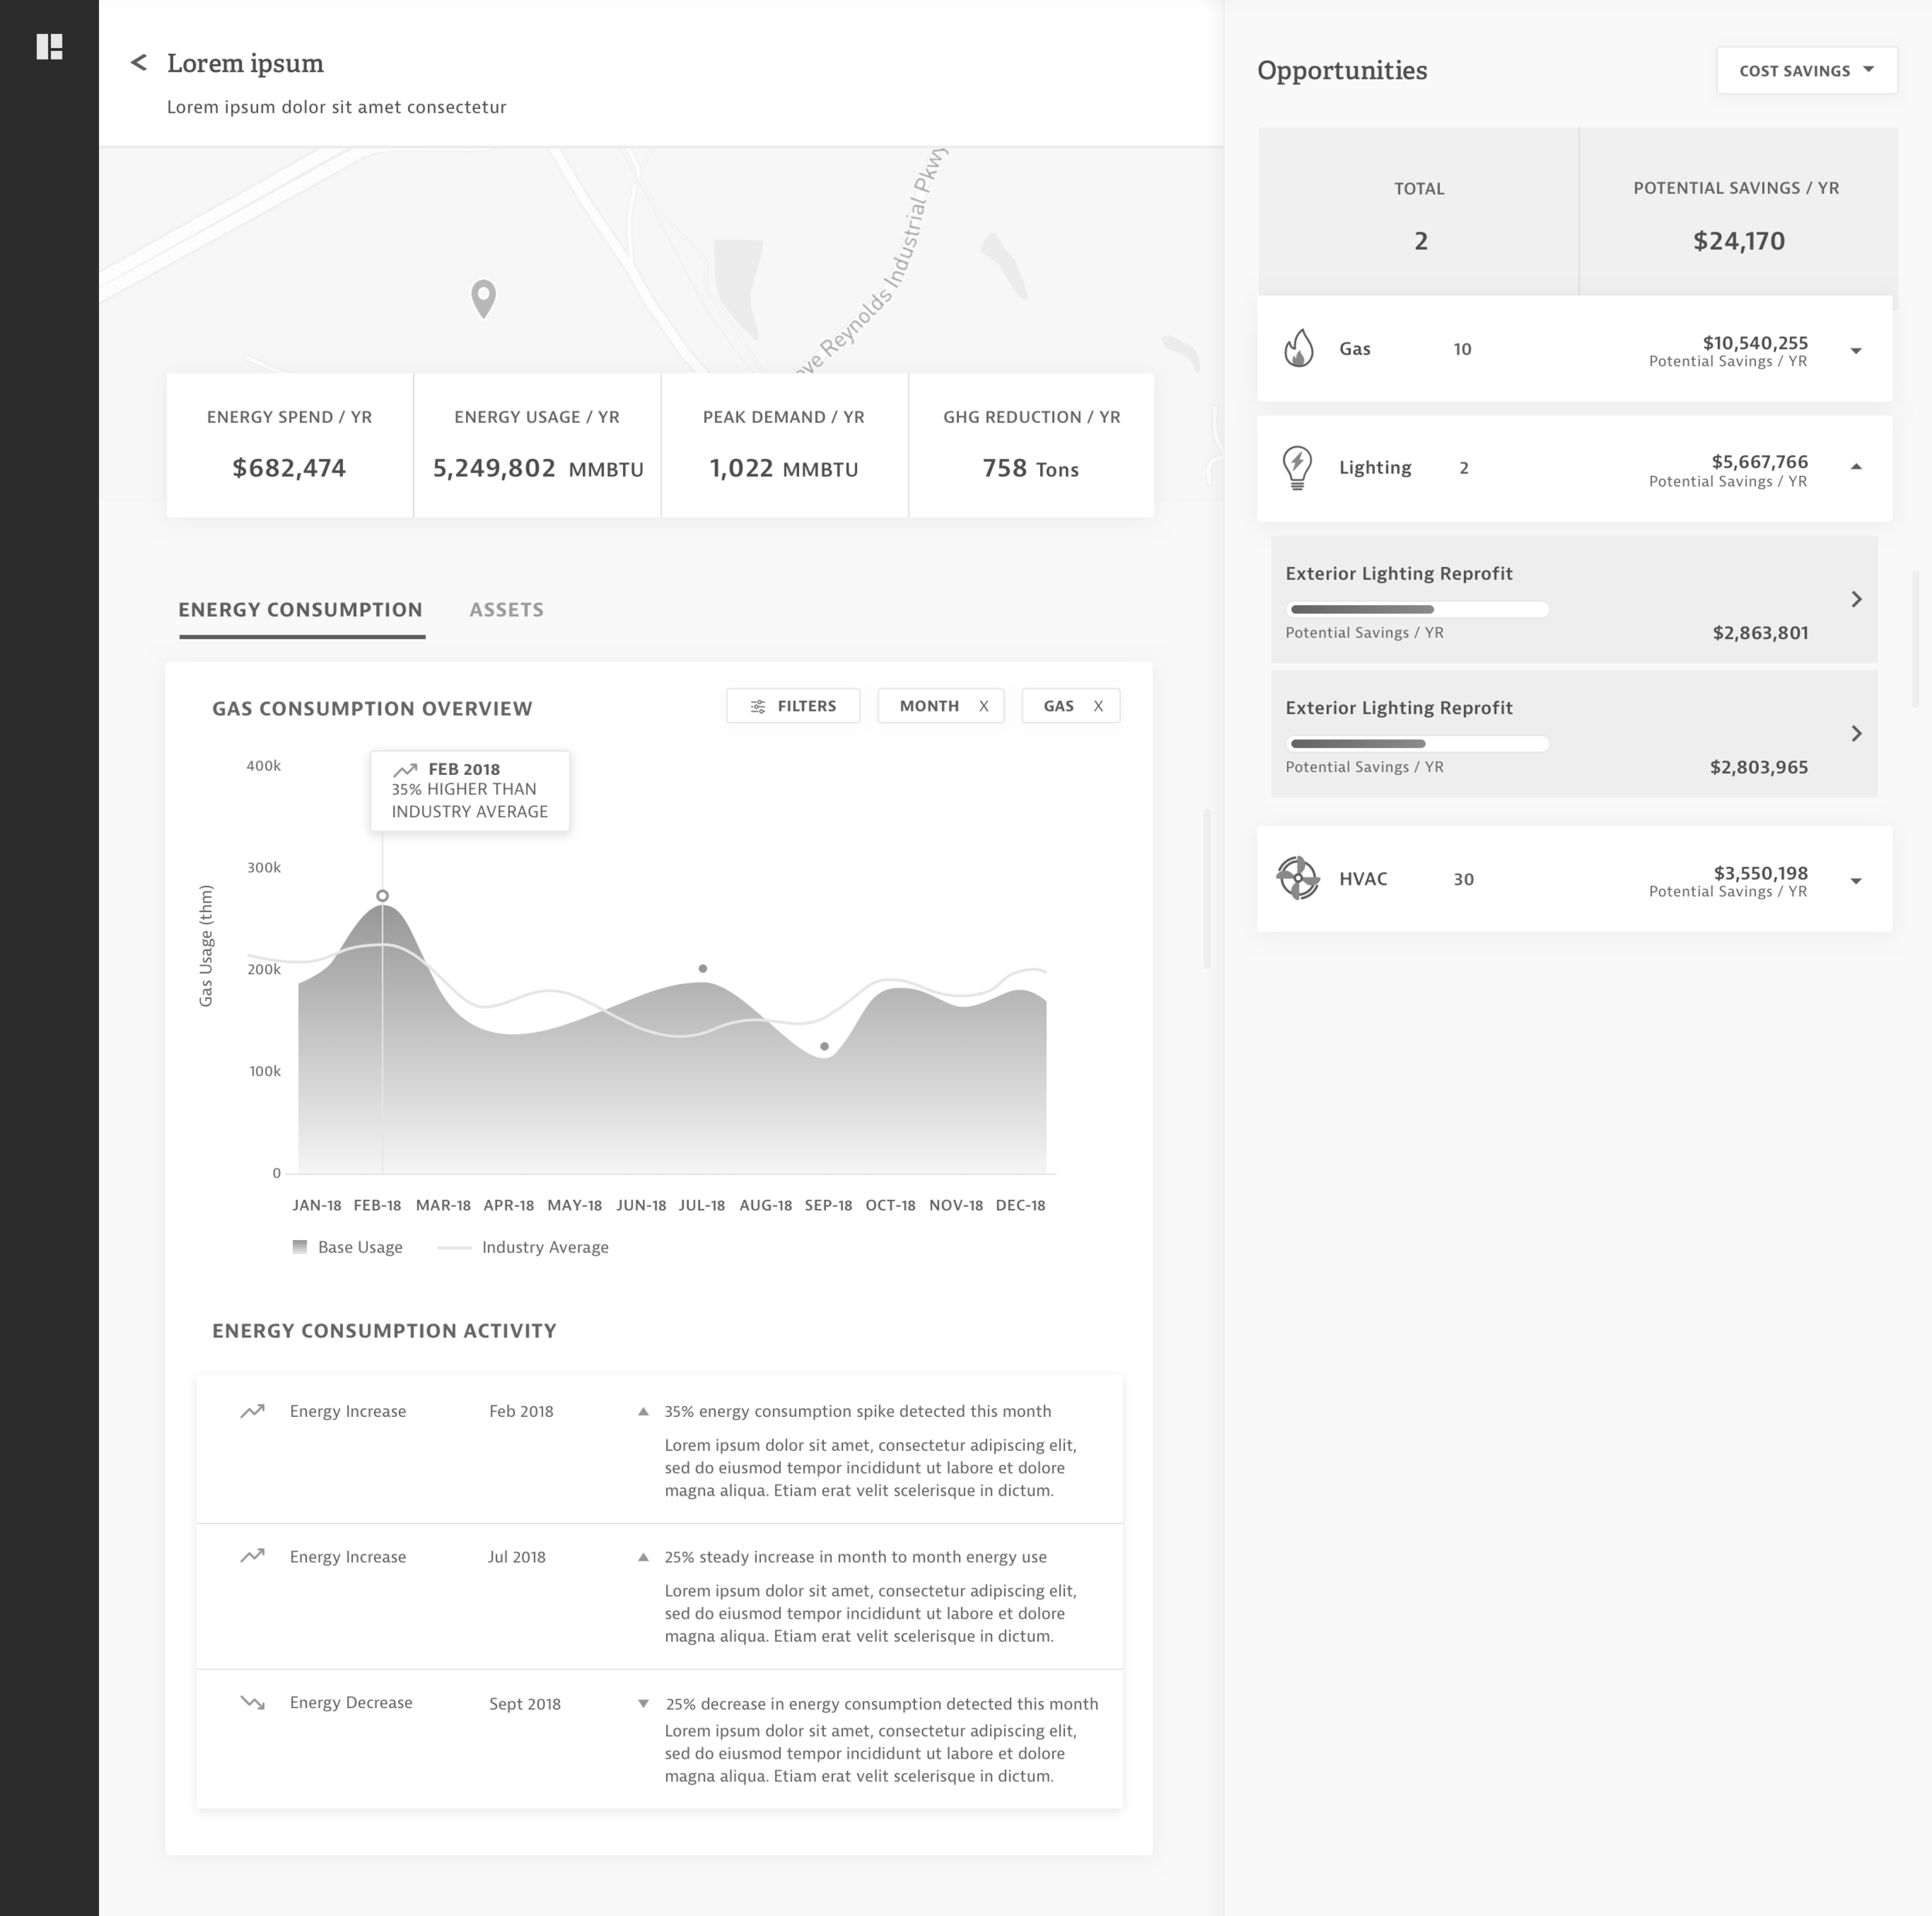Viewport: 1932px width, 1916px height.
Task: Click the February data point on chart
Action: [382, 895]
